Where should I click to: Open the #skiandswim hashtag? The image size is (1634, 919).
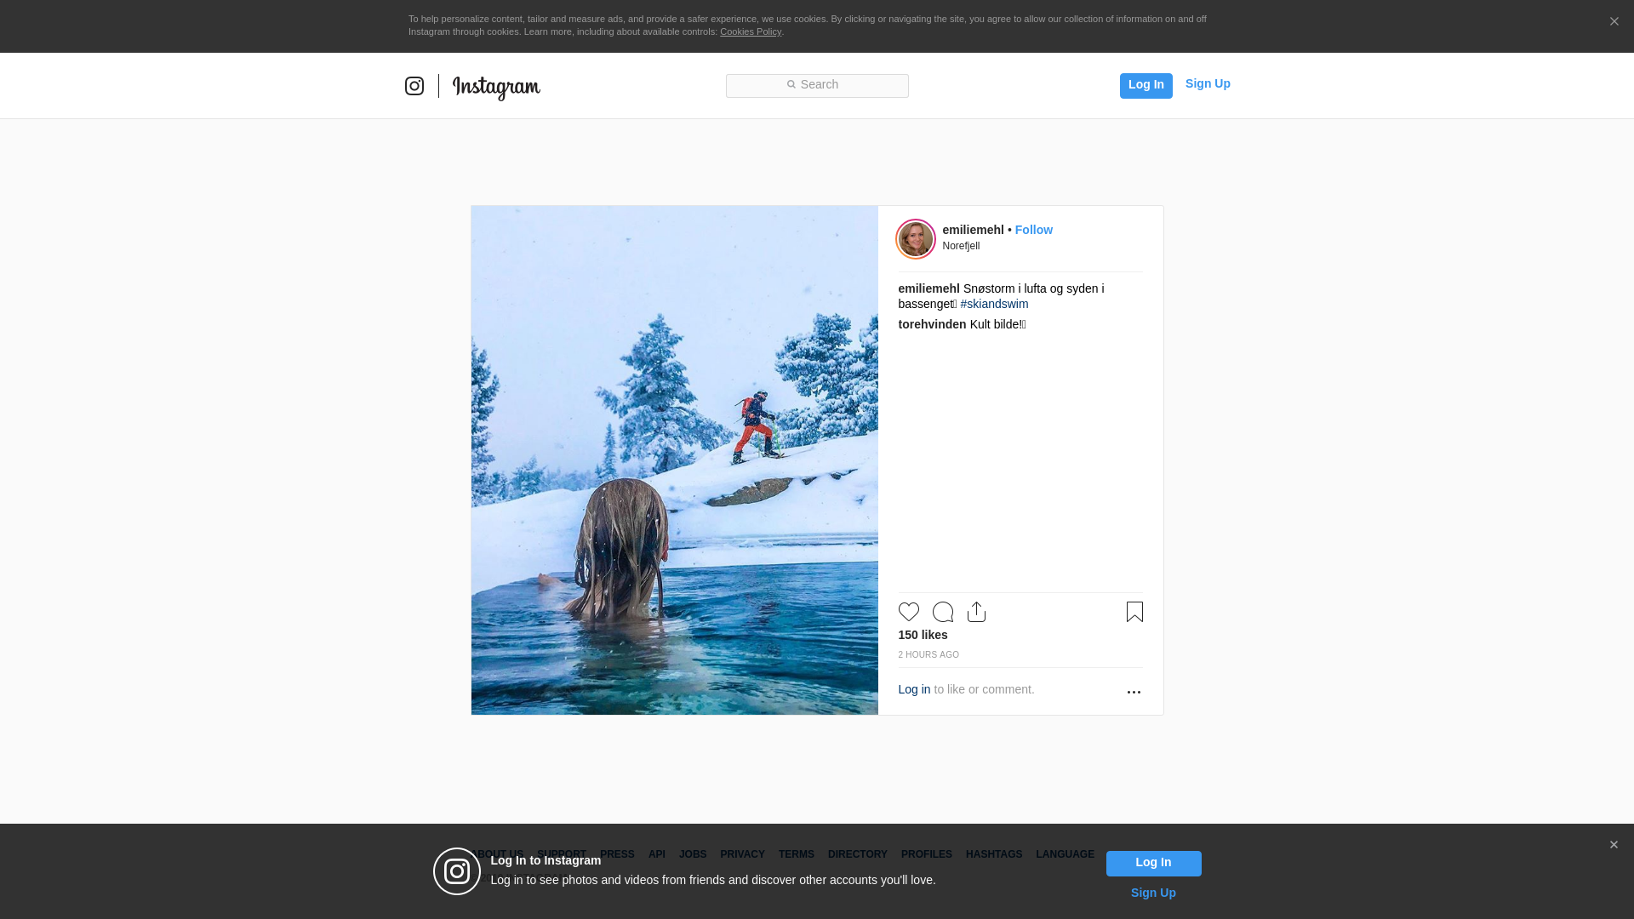pos(994,304)
